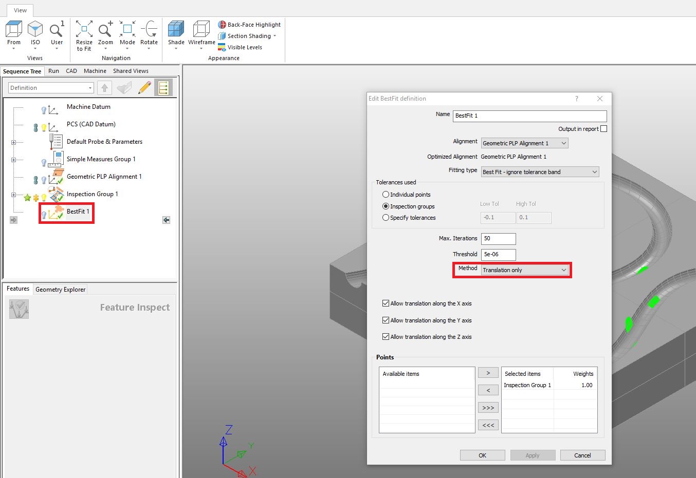Viewport: 696px width, 478px height.
Task: Enable Output in report checkbox
Action: [603, 129]
